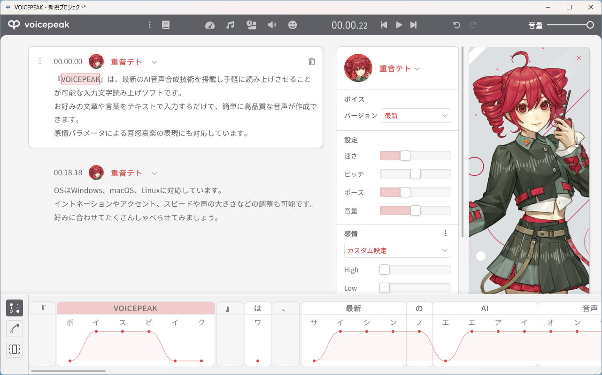Image resolution: width=602 pixels, height=375 pixels.
Task: Click the drag handle of the first block
Action: 40,61
